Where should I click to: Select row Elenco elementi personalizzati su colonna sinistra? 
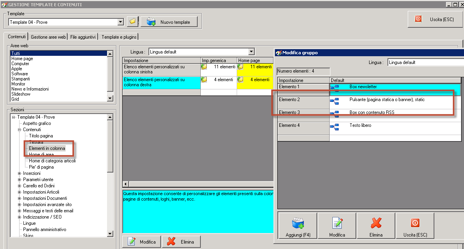[162, 69]
